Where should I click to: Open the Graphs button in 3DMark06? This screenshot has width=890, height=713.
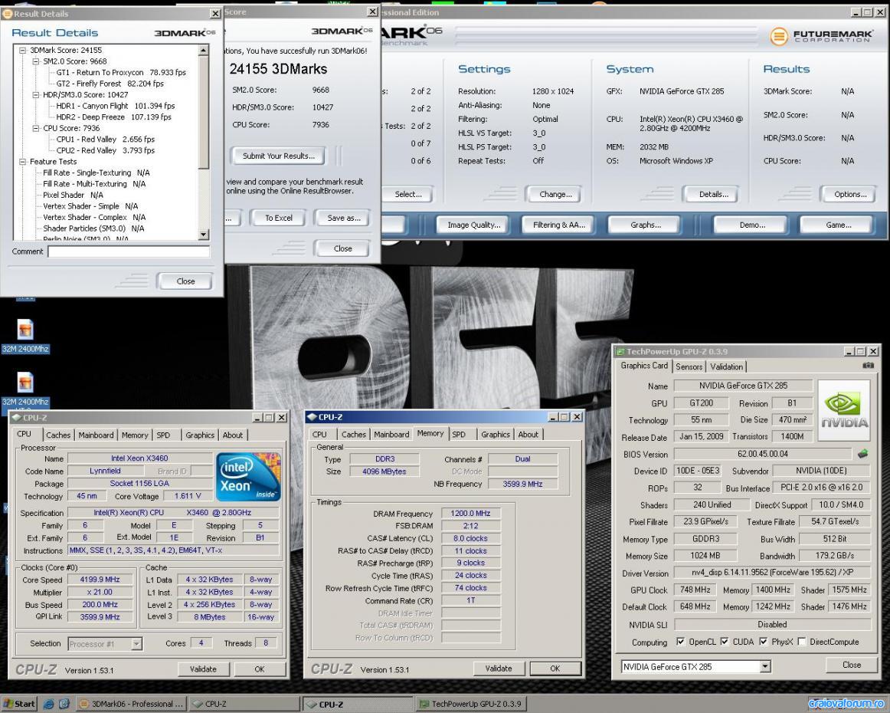coord(646,225)
